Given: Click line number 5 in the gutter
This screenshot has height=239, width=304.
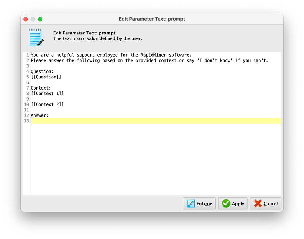Looking at the screenshot, I should coord(27,77).
